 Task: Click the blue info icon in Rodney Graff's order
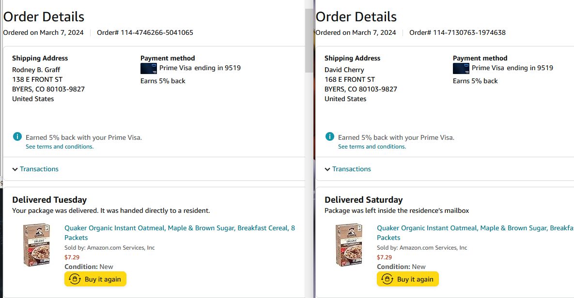point(17,137)
